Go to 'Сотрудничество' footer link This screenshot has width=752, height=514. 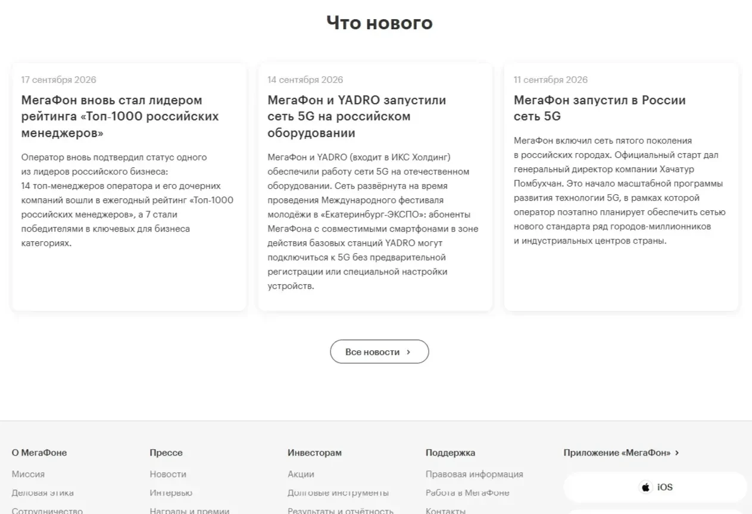[47, 510]
